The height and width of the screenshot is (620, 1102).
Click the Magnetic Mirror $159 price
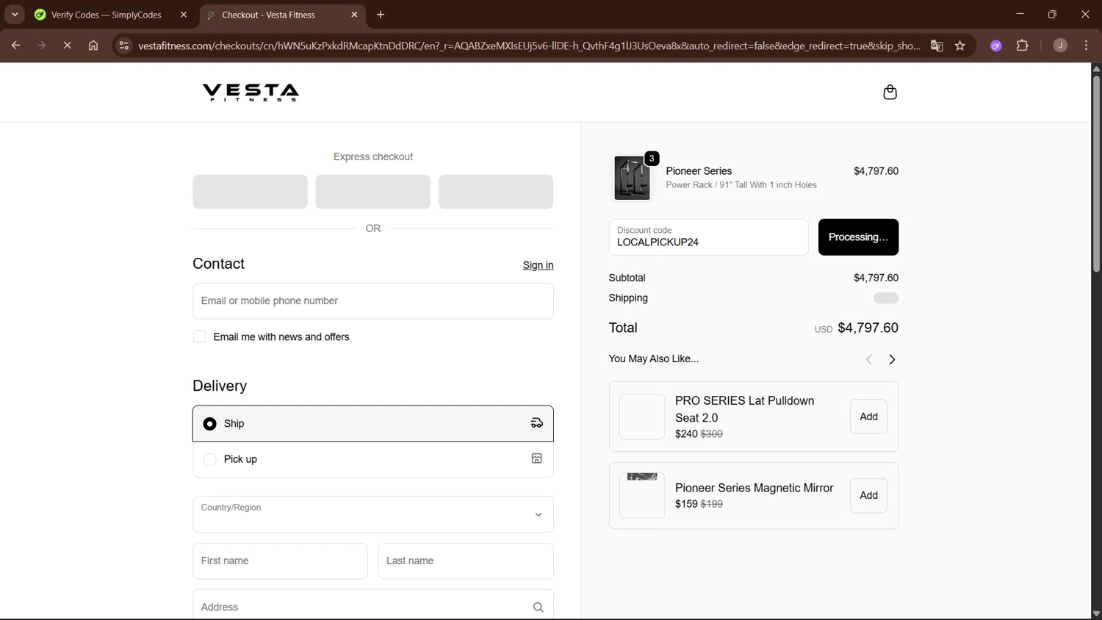[686, 504]
